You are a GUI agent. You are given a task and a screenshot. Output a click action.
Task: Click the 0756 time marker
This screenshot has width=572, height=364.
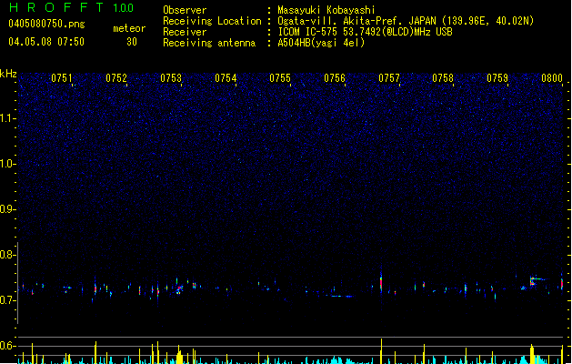point(335,78)
